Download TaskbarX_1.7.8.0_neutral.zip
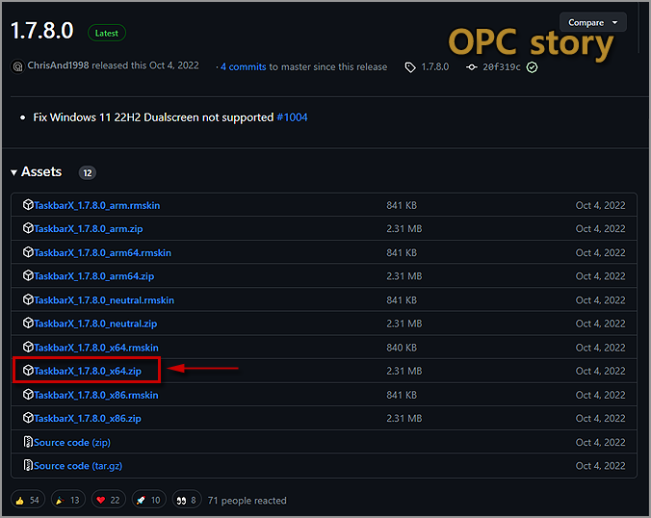Viewport: 651px width, 518px height. [95, 324]
